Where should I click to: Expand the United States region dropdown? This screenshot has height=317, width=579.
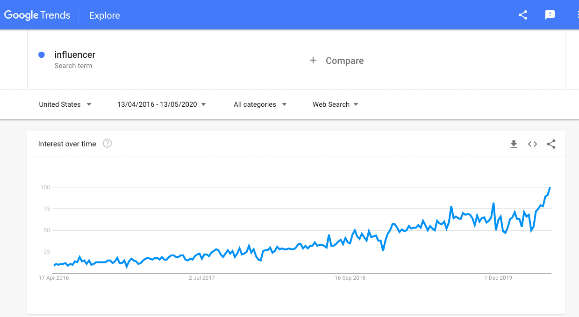pyautogui.click(x=65, y=104)
